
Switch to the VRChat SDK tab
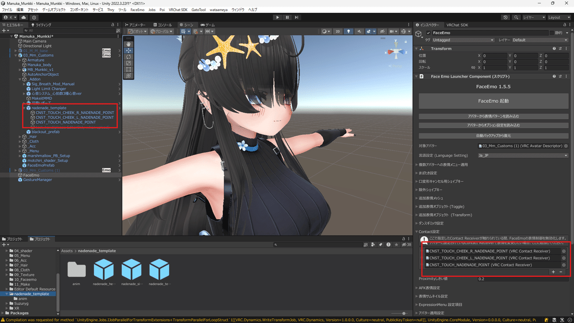click(457, 24)
